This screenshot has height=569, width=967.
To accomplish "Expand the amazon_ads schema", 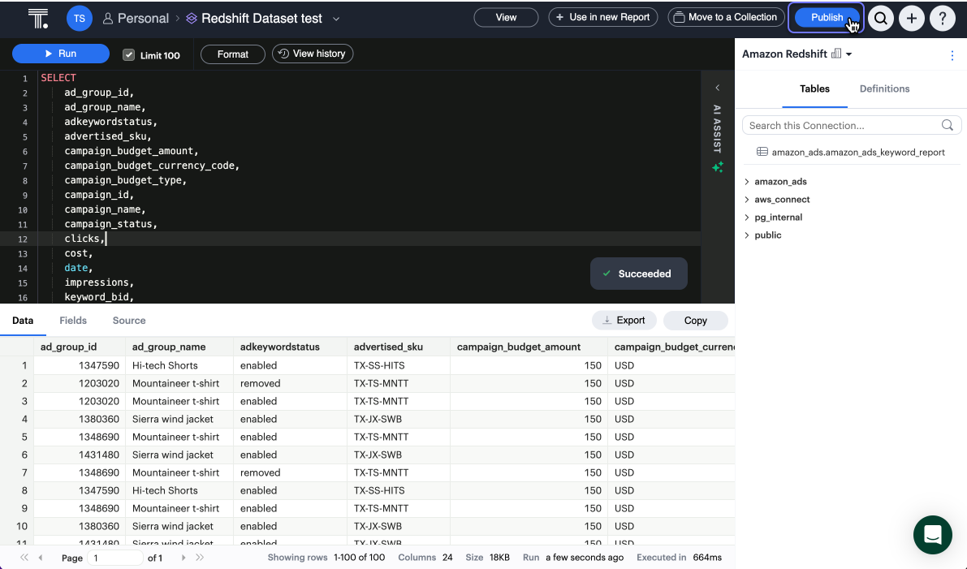I will click(747, 181).
